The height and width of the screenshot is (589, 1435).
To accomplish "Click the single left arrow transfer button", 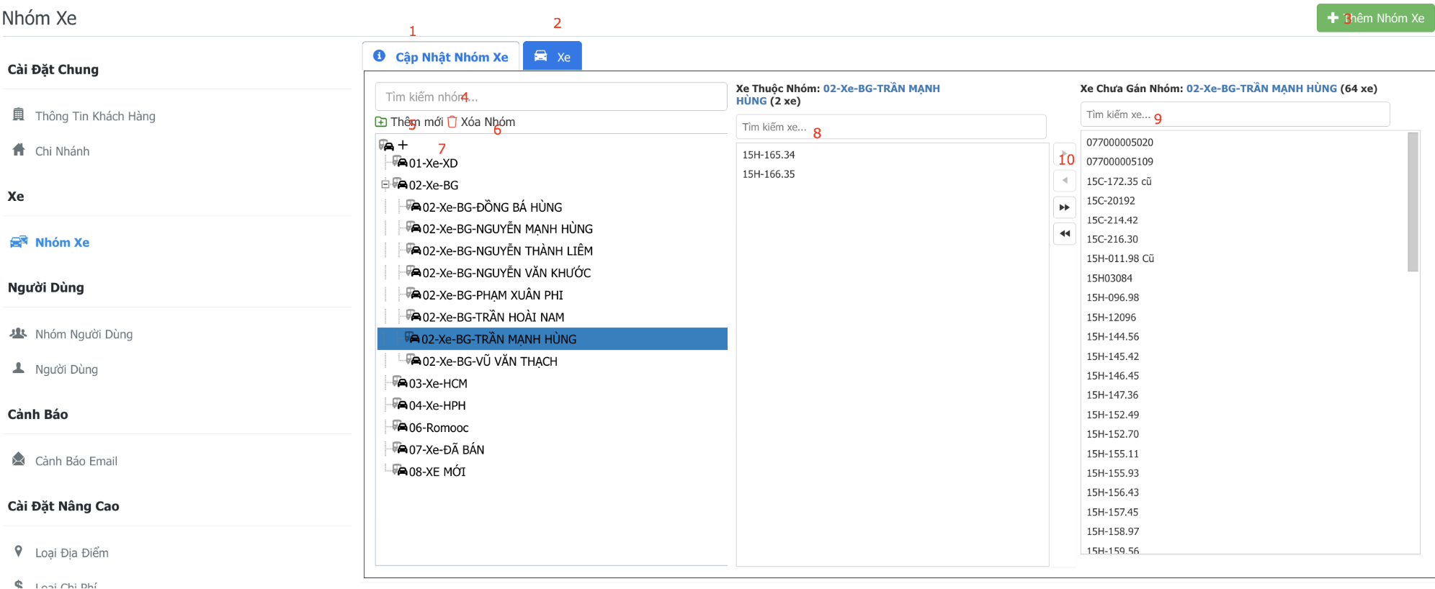I will point(1064,180).
